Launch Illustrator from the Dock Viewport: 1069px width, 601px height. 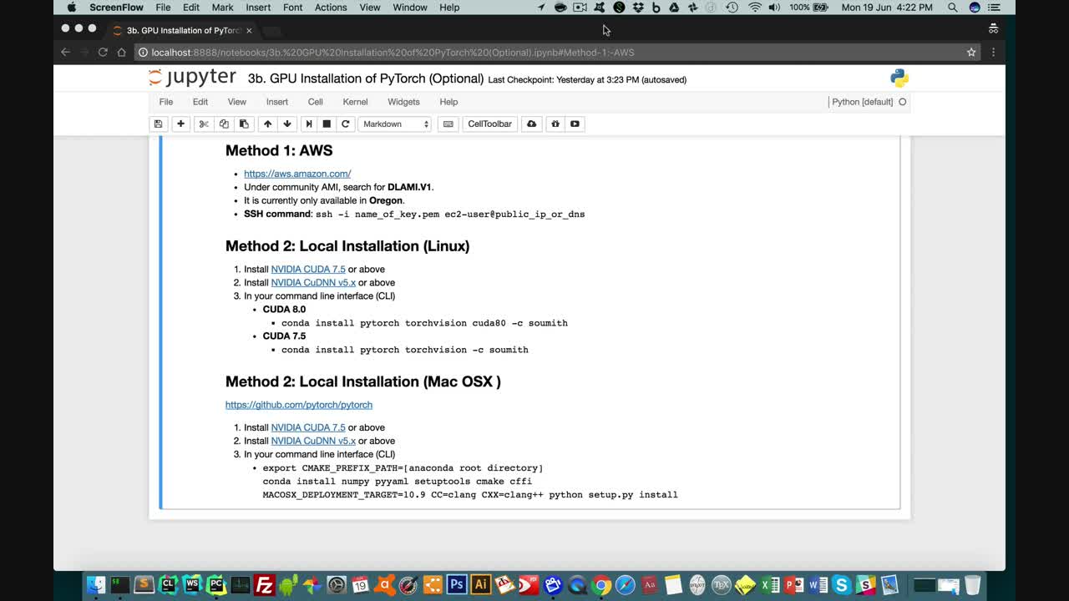tap(480, 584)
